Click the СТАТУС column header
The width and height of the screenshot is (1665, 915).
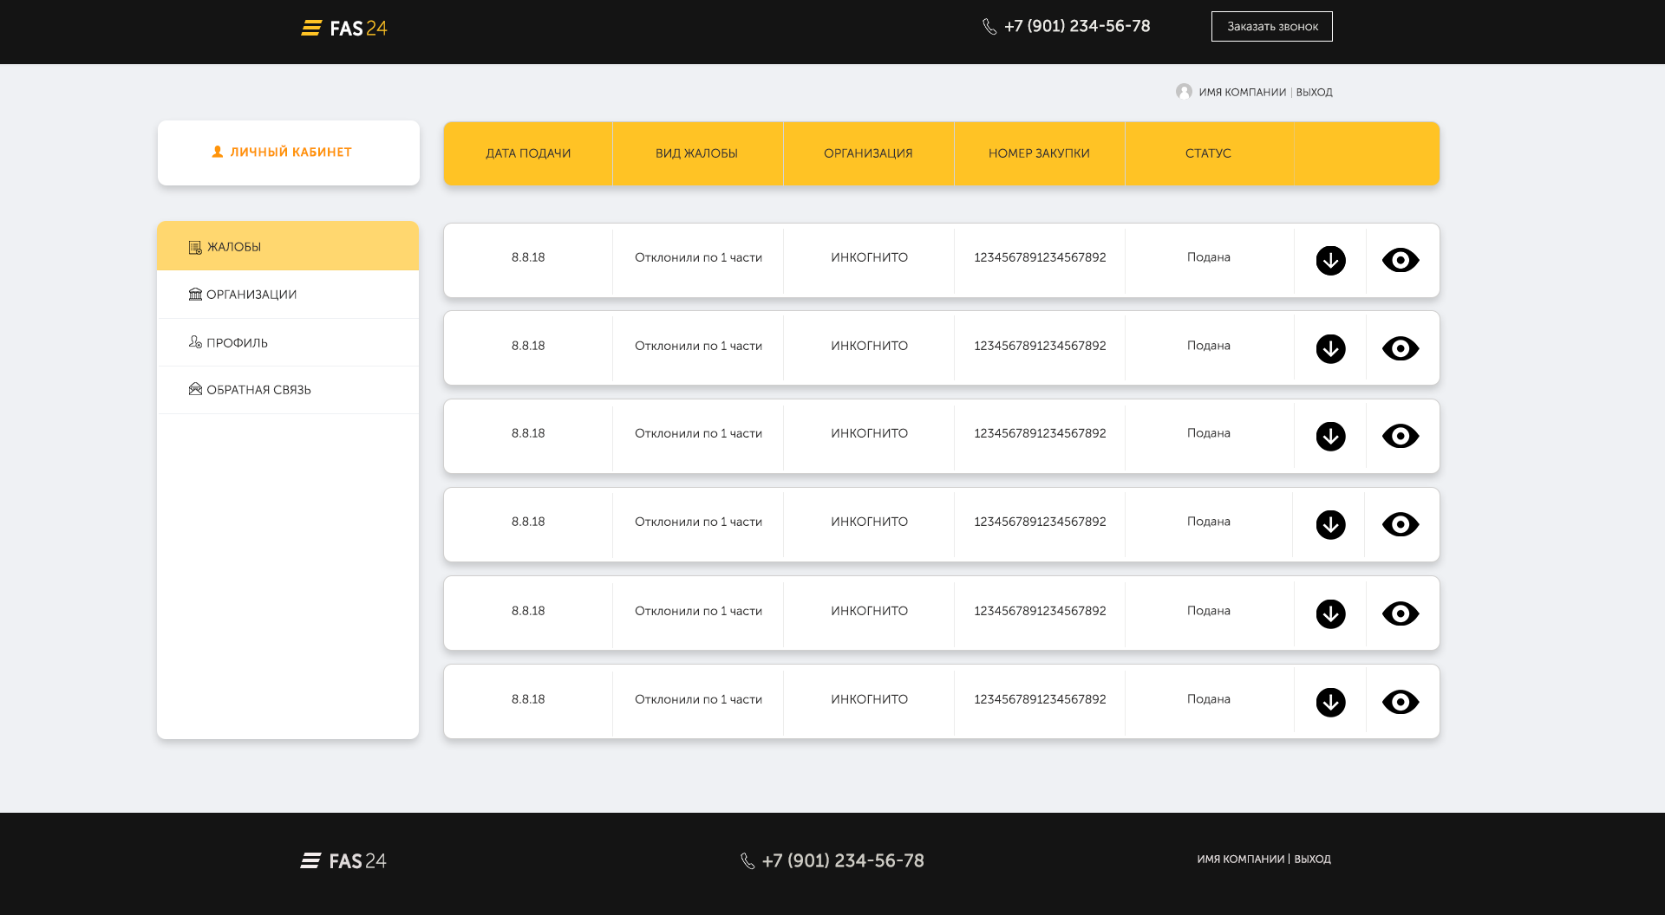coord(1208,153)
